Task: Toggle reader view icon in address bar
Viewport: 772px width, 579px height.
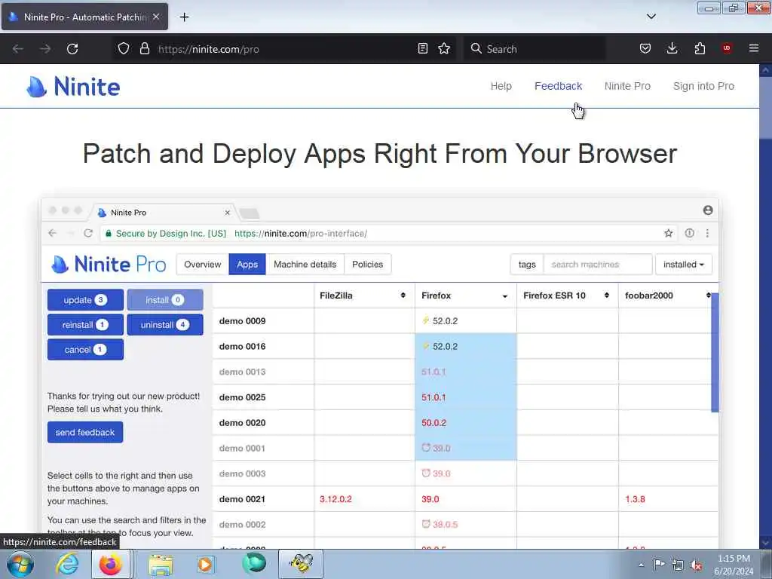Action: [x=422, y=48]
